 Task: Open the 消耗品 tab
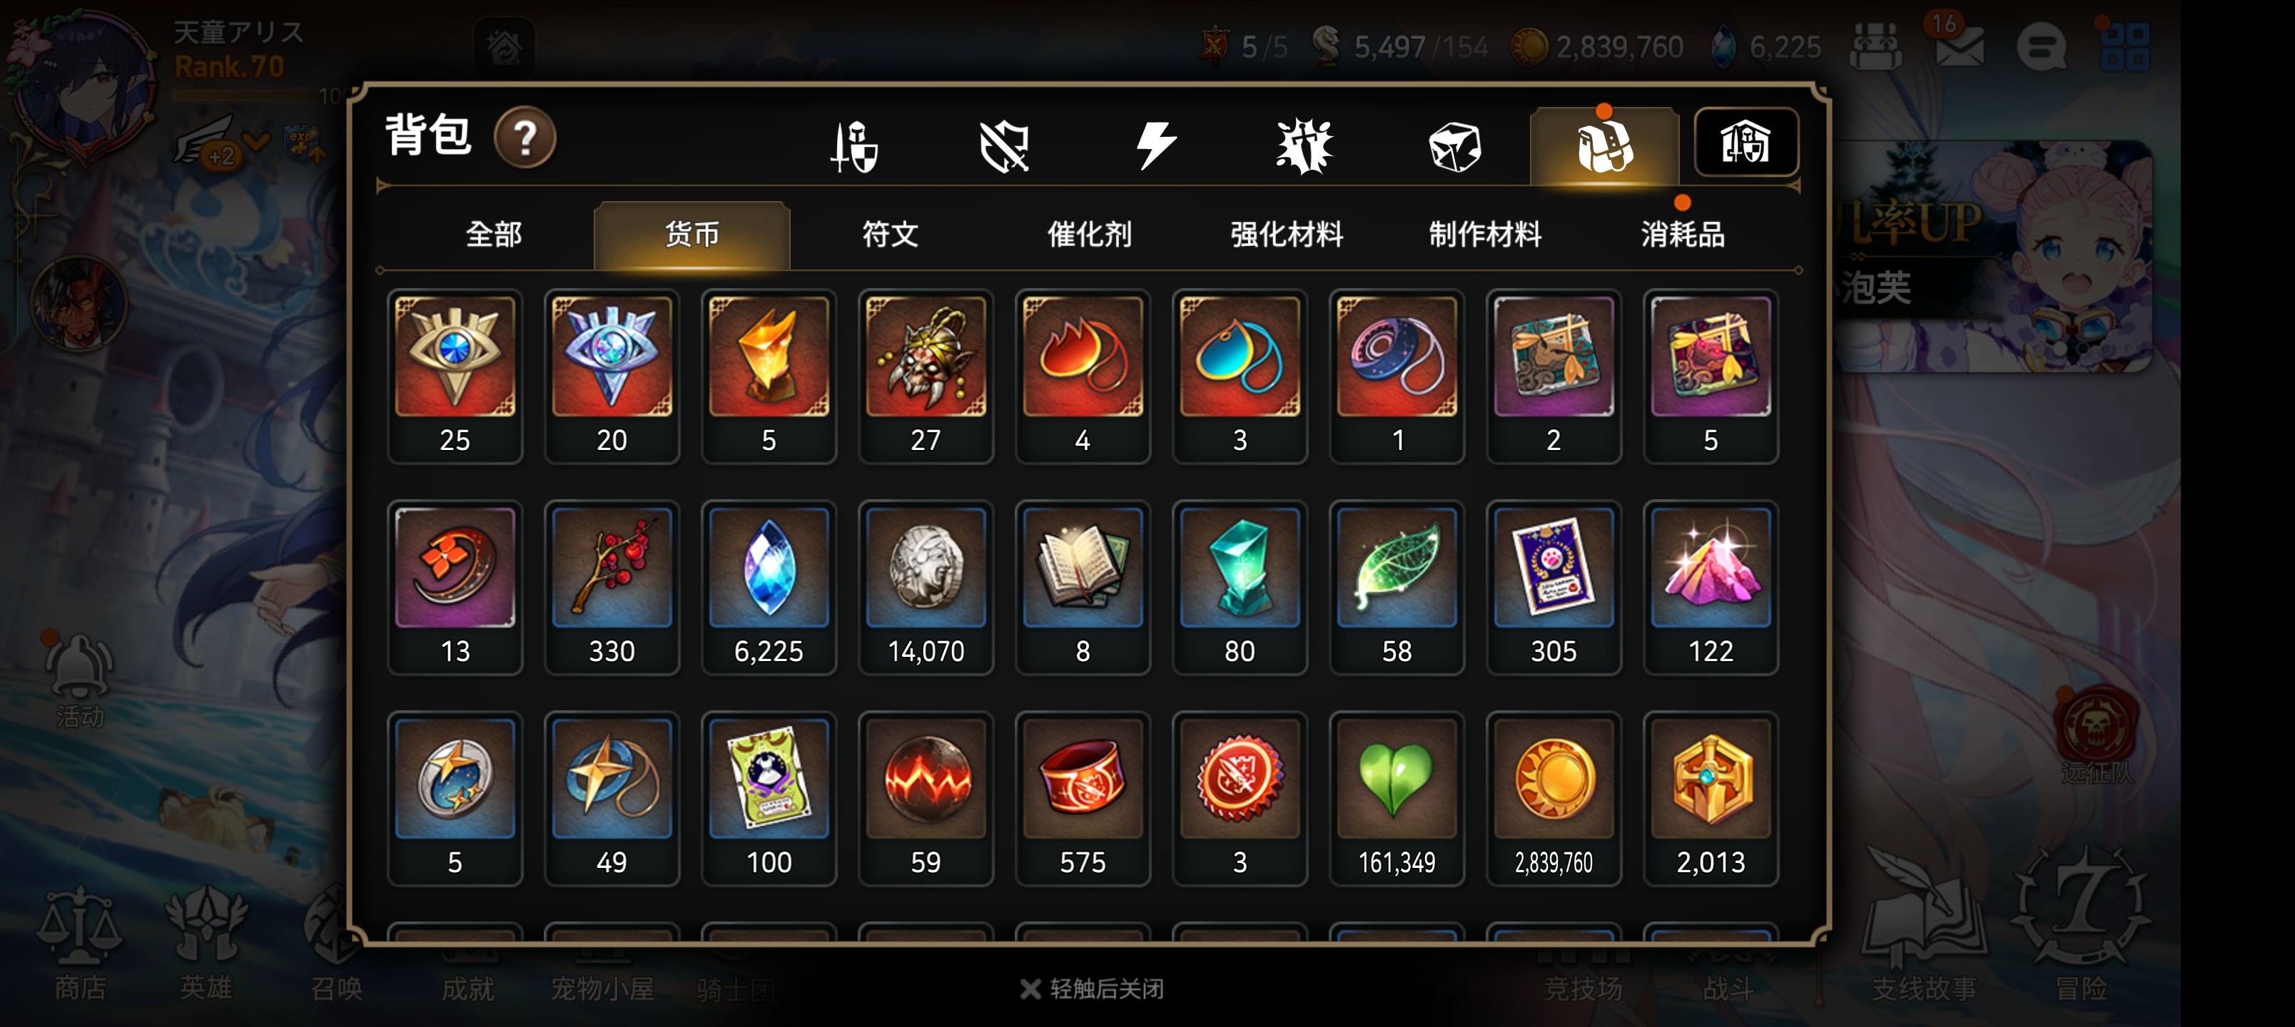1682,234
